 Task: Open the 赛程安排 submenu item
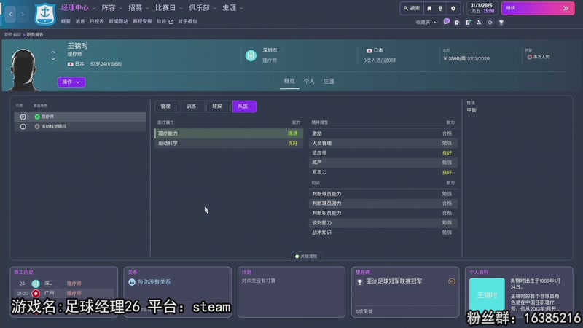click(x=142, y=22)
